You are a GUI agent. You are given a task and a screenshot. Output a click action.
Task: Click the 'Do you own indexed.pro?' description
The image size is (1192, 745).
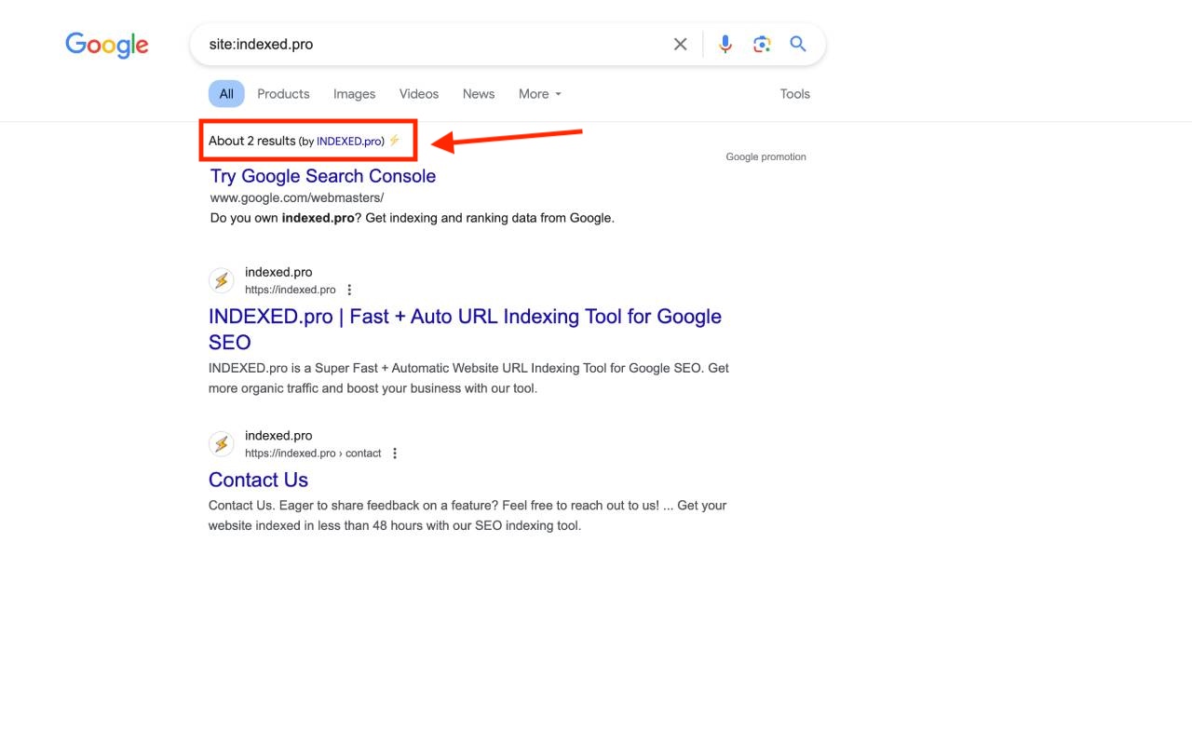(413, 218)
